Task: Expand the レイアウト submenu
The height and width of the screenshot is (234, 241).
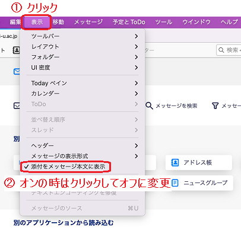Action: (83, 47)
